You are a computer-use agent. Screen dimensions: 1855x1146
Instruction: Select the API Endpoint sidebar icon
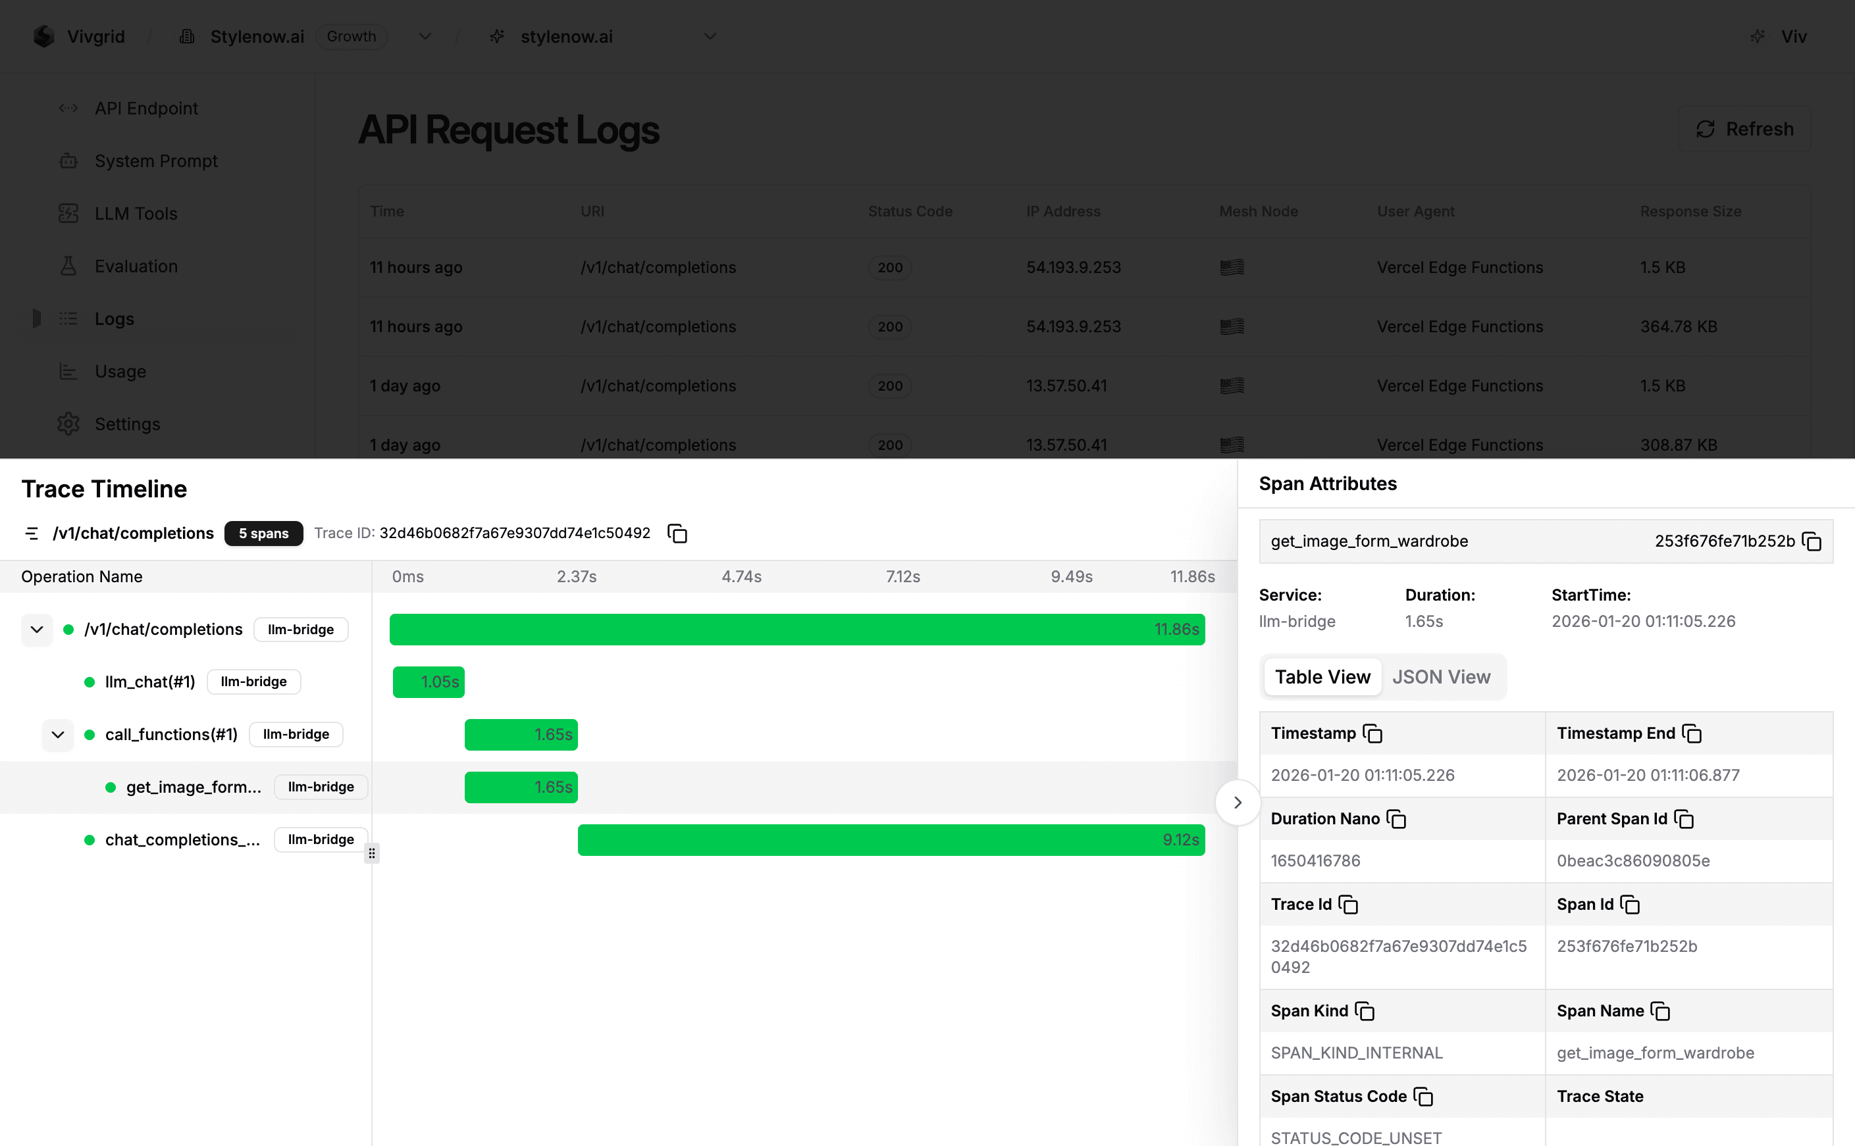[68, 108]
